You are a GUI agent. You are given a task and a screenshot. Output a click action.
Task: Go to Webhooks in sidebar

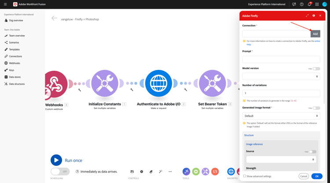point(15,63)
